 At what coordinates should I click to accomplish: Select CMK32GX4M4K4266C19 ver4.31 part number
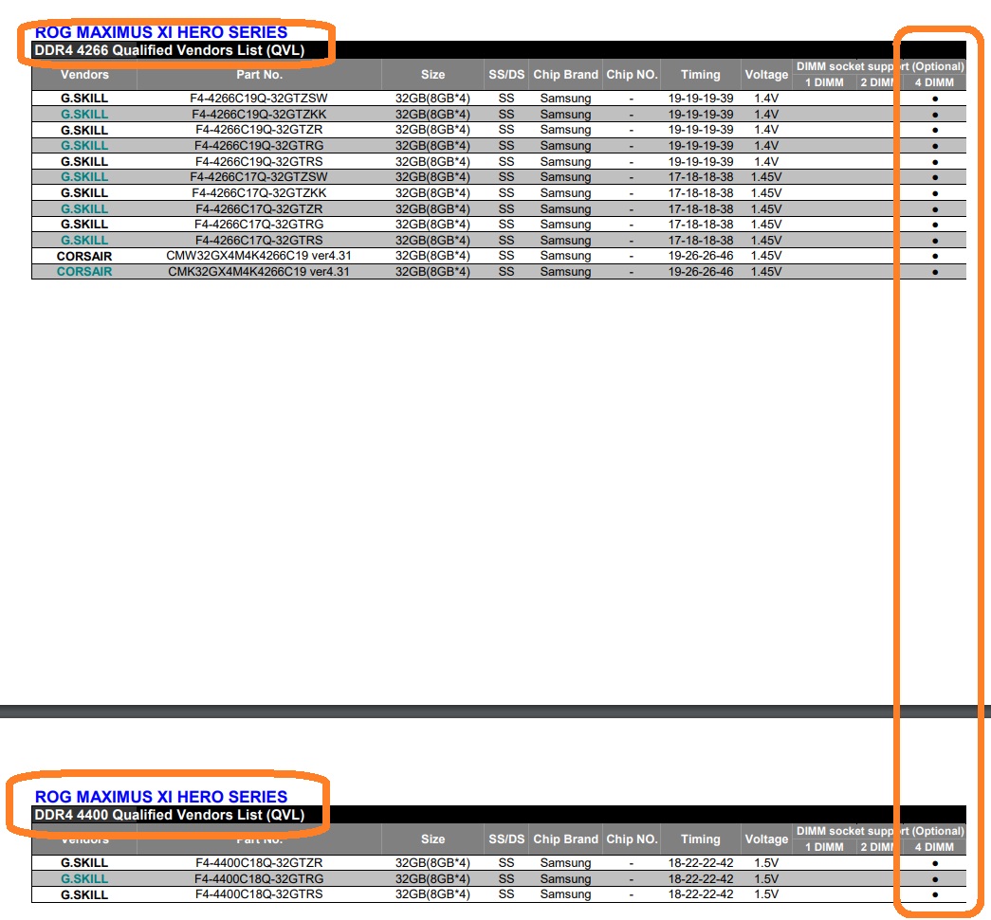[x=259, y=272]
